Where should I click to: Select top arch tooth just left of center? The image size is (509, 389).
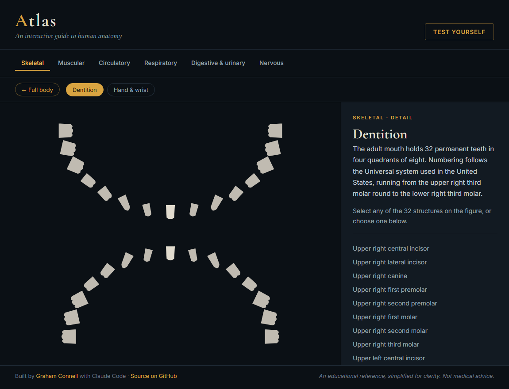(147, 210)
